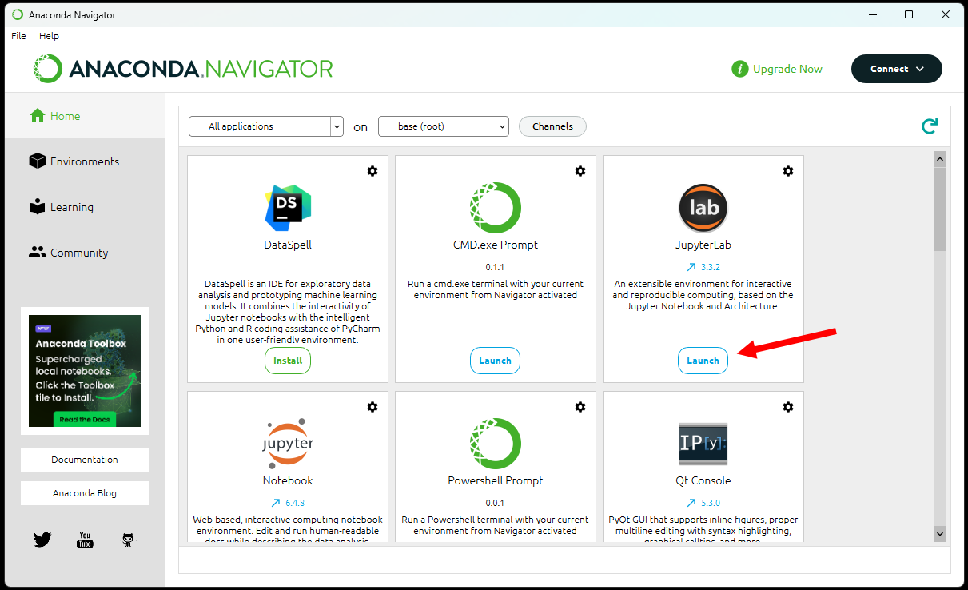This screenshot has height=590, width=968.
Task: Open gear menu on CMD.exe Prompt tile
Action: coord(580,171)
